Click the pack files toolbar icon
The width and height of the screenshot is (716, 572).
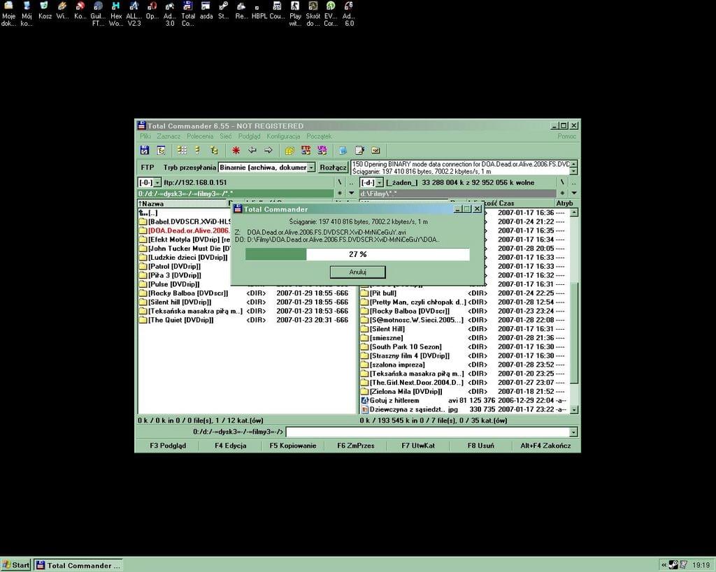289,150
